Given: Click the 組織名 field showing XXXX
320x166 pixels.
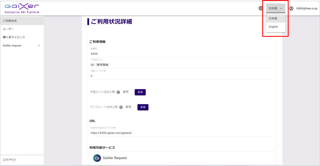Looking at the screenshot, I should coord(181,54).
